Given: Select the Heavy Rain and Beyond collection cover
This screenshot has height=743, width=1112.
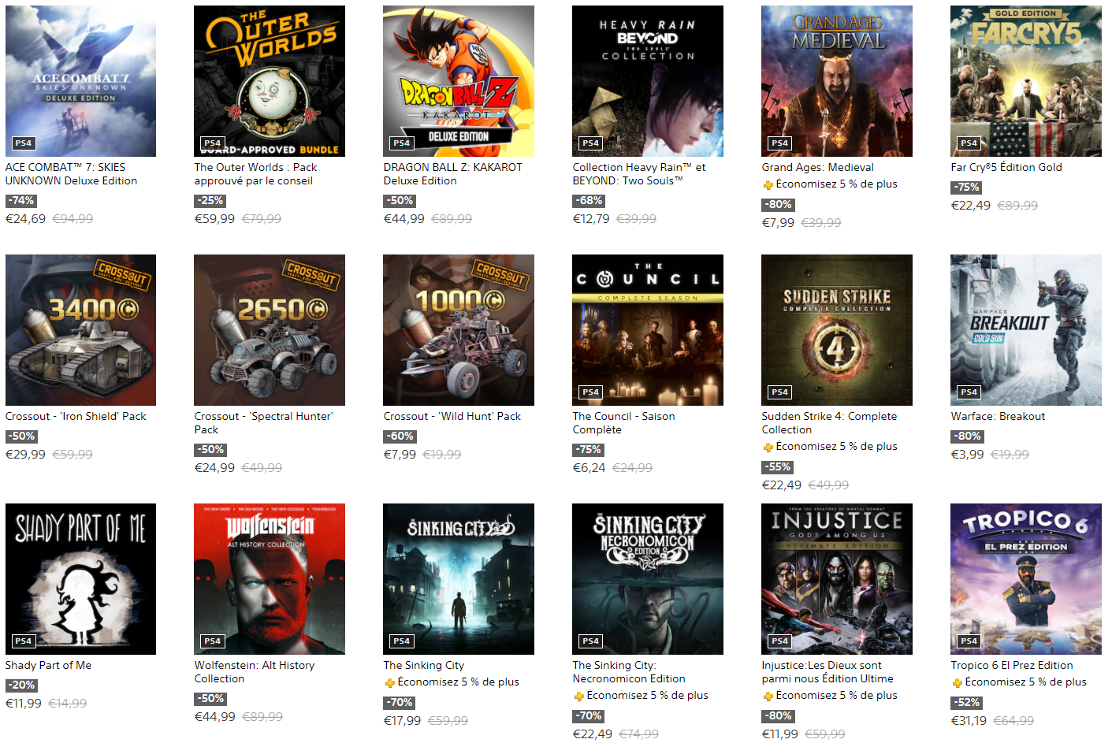Looking at the screenshot, I should coord(648,81).
